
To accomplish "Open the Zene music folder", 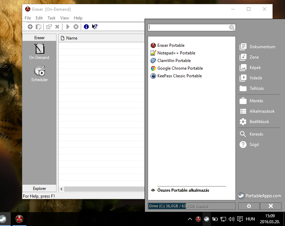I will tap(249, 57).
